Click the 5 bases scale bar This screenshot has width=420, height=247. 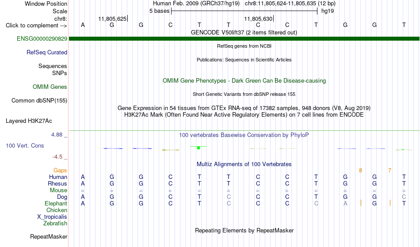[x=244, y=11]
